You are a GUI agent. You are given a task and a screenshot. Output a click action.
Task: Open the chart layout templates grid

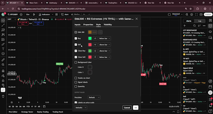coord(56,14)
